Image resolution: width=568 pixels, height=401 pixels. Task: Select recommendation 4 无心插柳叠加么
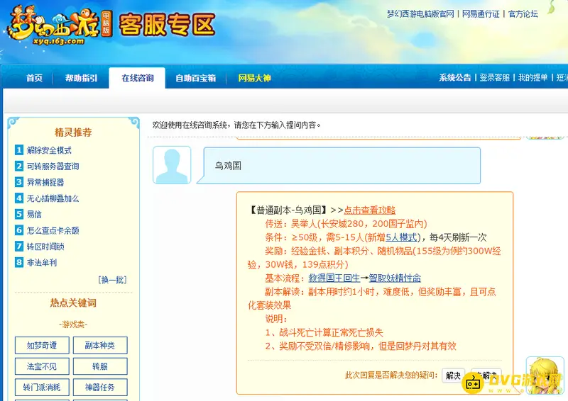pos(53,198)
